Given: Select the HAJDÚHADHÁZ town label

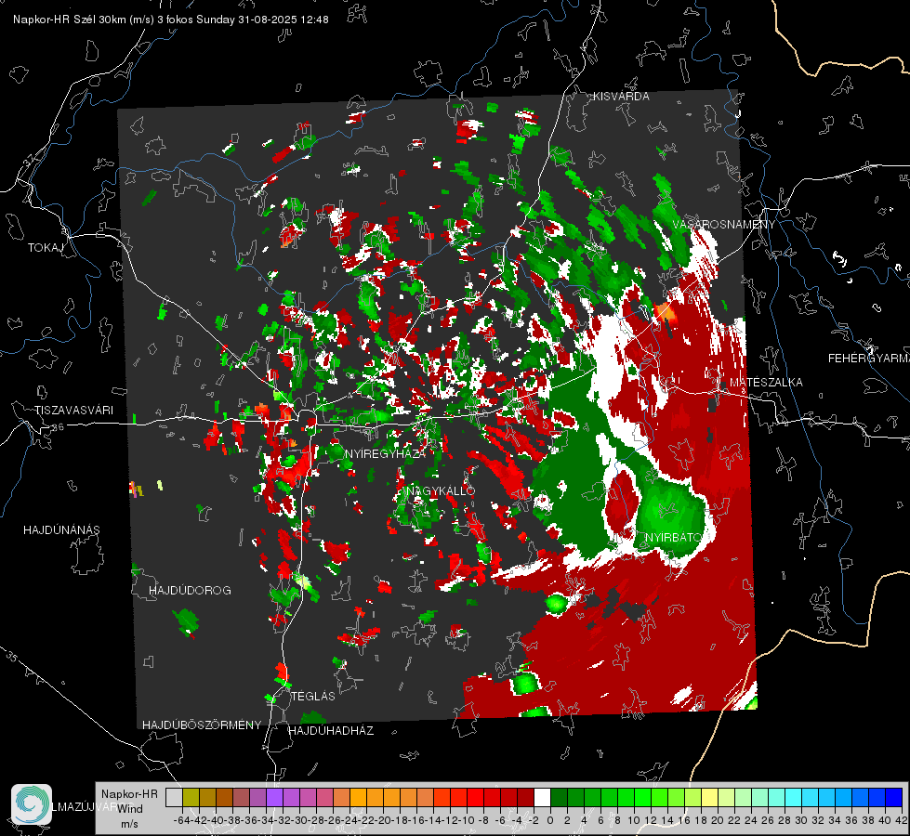Looking at the screenshot, I should tap(331, 731).
